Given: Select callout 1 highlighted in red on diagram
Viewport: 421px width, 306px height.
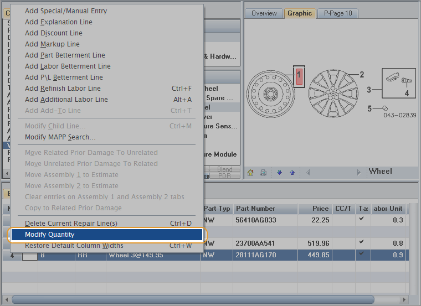Looking at the screenshot, I should click(299, 74).
